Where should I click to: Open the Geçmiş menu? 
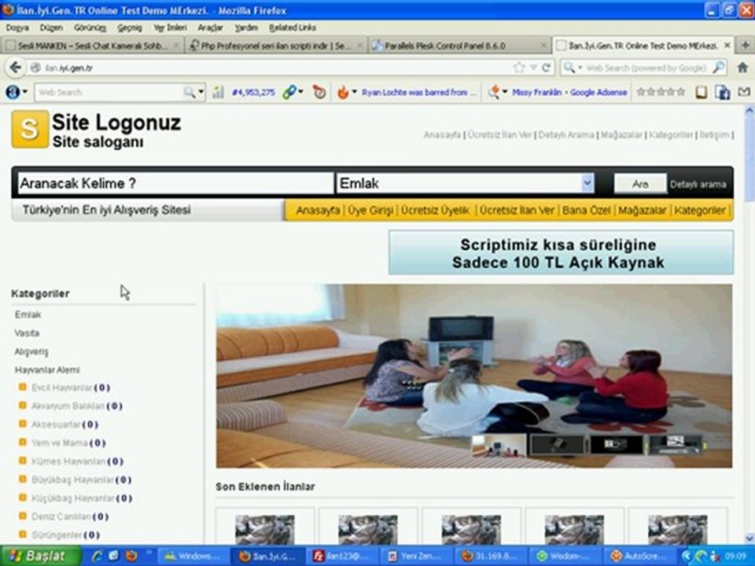130,28
